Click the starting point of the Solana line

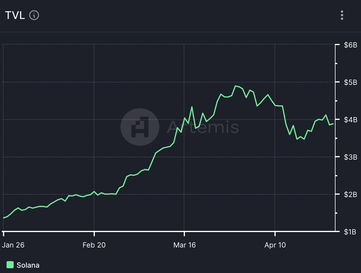(4, 218)
